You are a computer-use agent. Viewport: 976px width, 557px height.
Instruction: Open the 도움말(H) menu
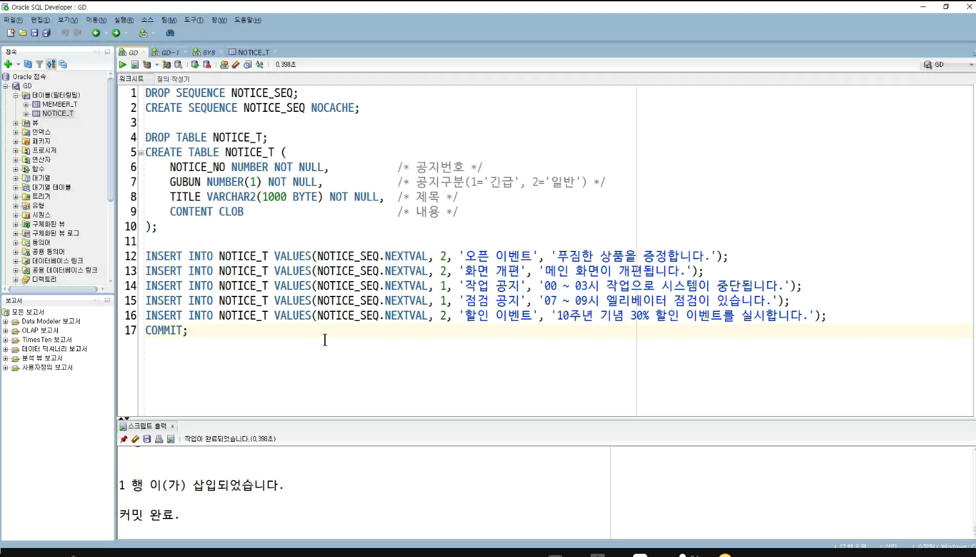tap(248, 20)
